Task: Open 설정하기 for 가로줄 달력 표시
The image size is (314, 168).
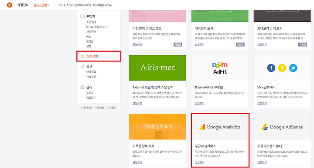Action: click(137, 162)
